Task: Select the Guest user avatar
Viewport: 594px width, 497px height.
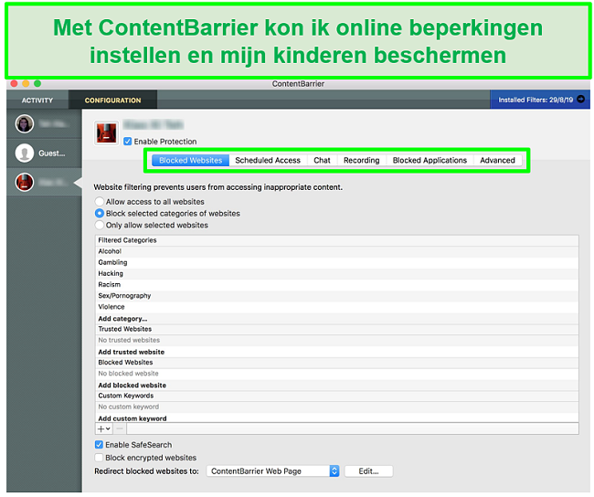Action: 25,153
